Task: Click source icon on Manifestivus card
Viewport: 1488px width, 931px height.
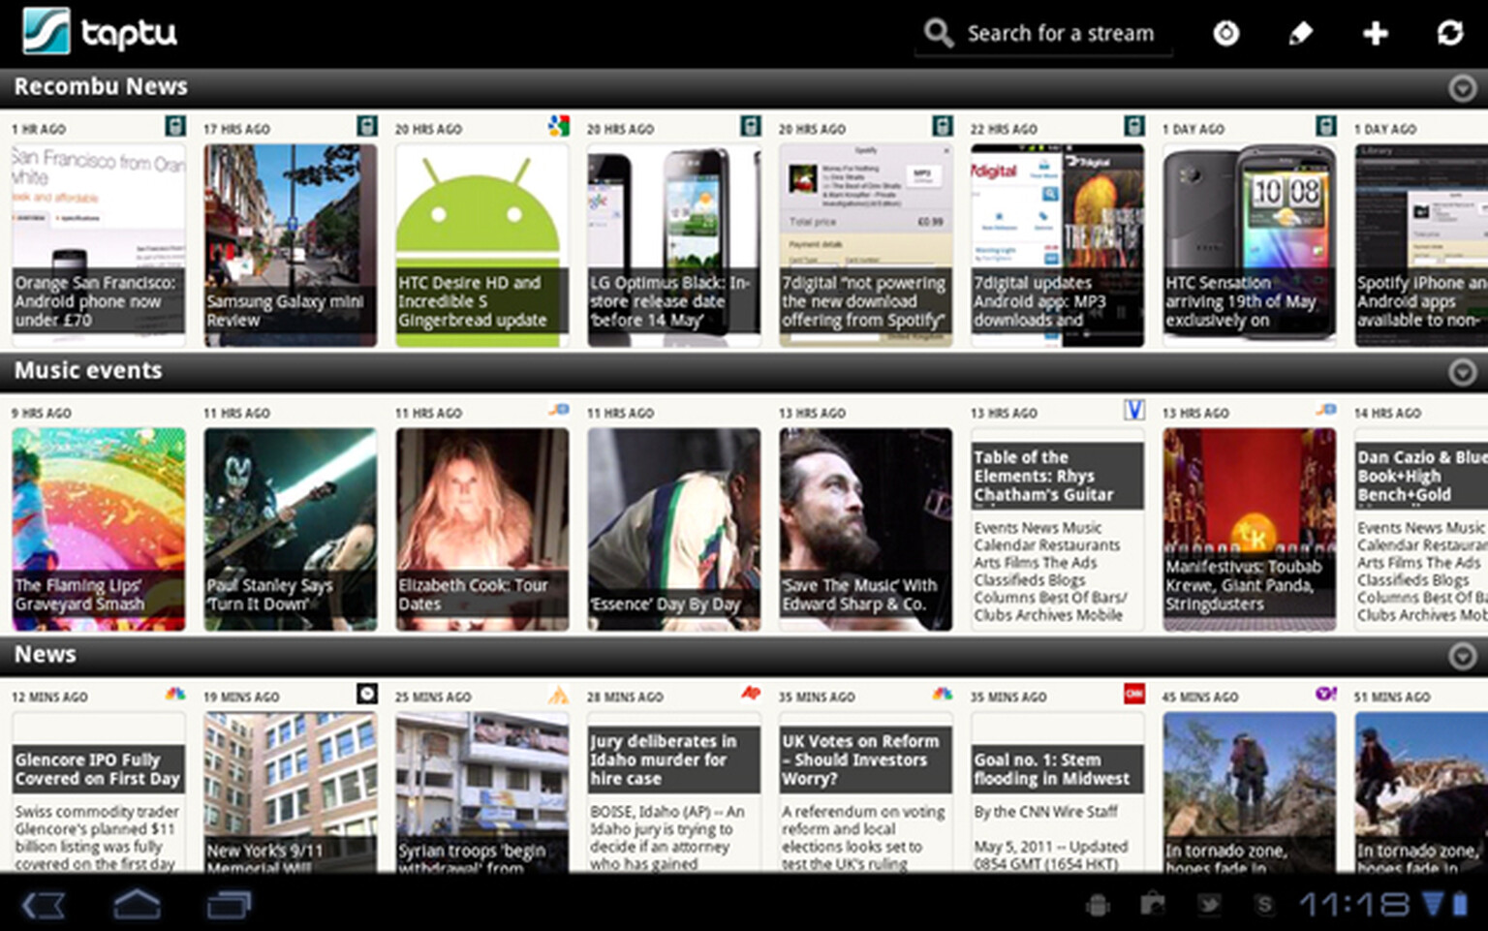Action: (1325, 410)
